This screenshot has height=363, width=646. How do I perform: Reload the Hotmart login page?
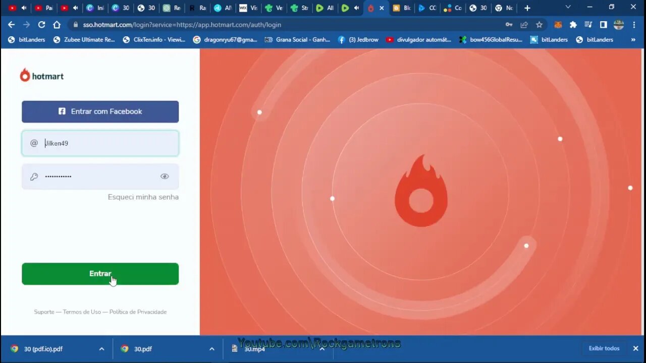coord(41,25)
